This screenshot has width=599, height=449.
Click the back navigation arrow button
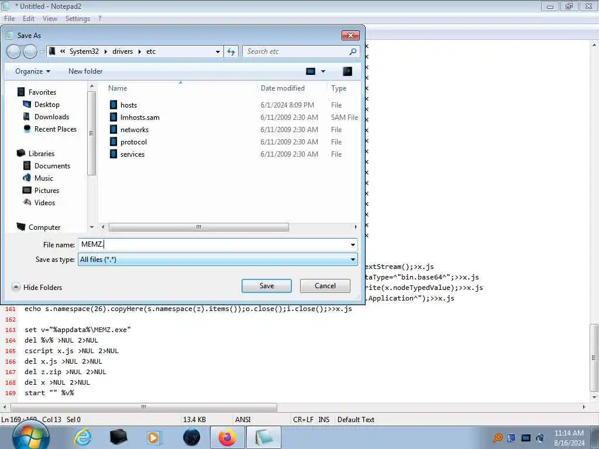point(14,51)
